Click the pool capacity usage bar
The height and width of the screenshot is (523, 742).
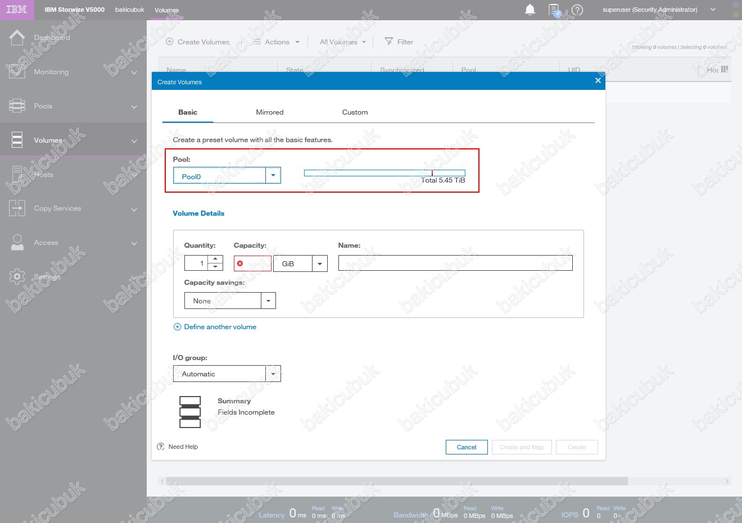click(384, 173)
